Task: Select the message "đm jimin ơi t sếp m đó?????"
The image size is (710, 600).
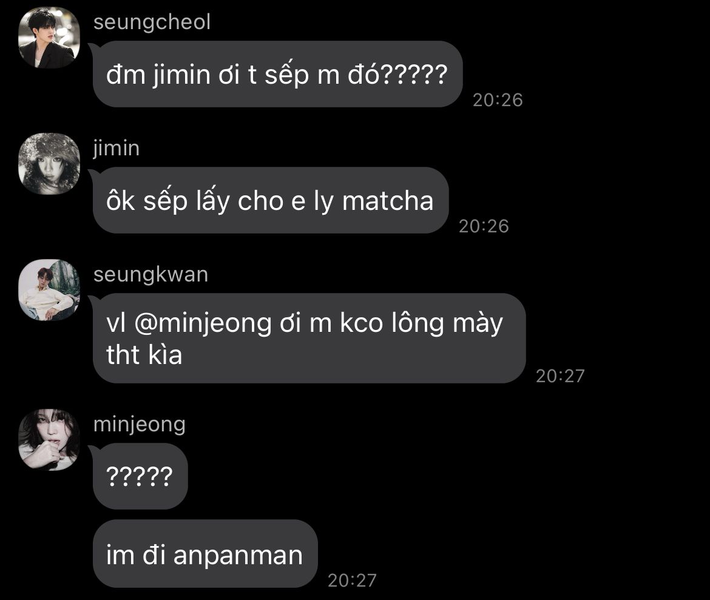Action: tap(277, 74)
